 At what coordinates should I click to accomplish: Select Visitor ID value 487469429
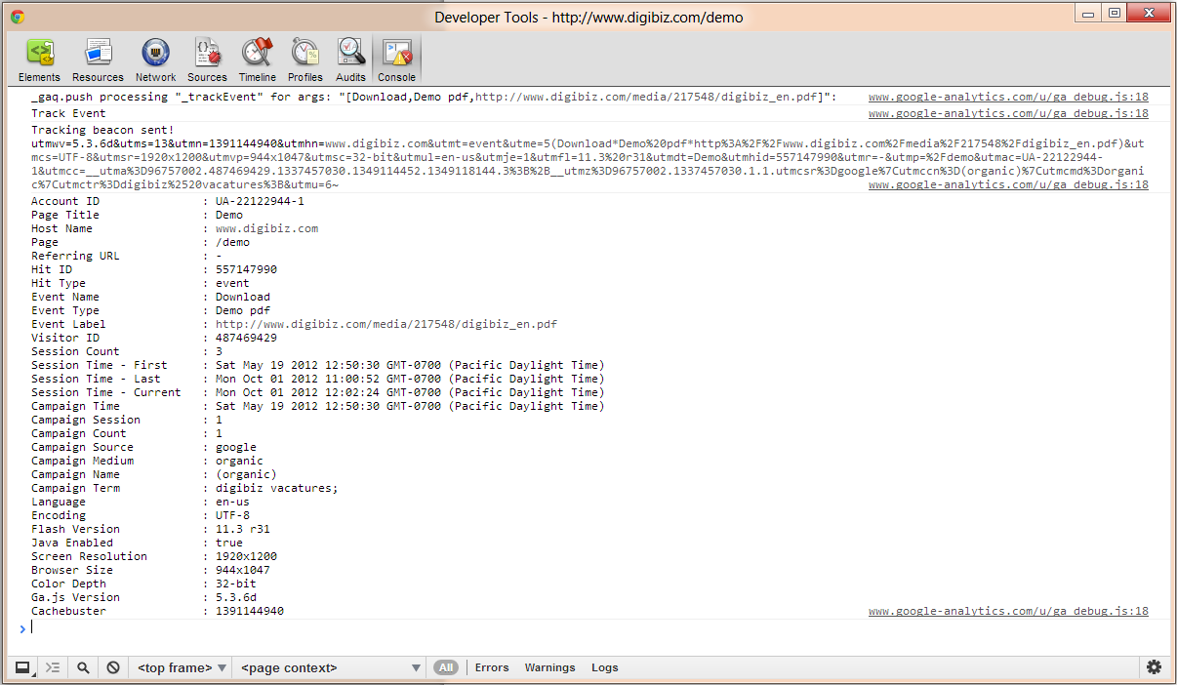click(246, 338)
